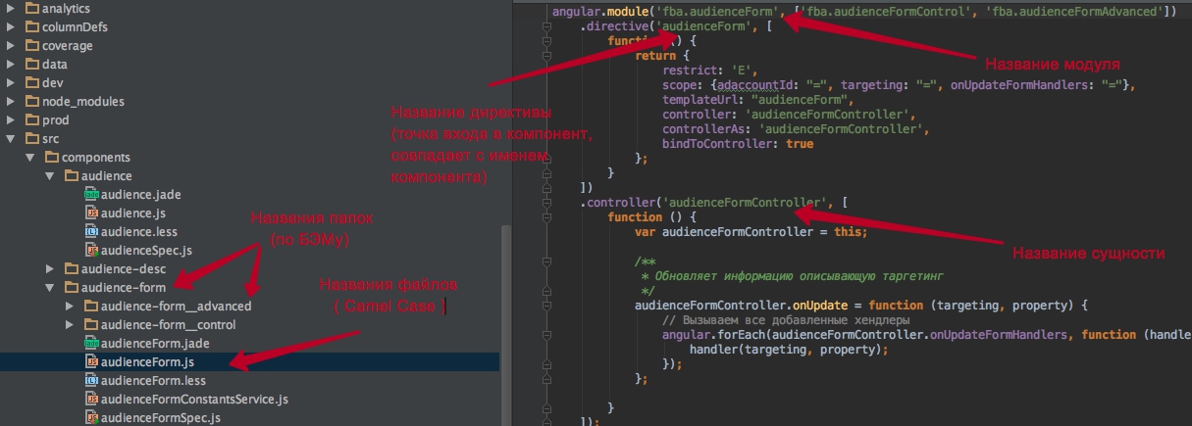Collapse the src folder arrow

click(11, 138)
